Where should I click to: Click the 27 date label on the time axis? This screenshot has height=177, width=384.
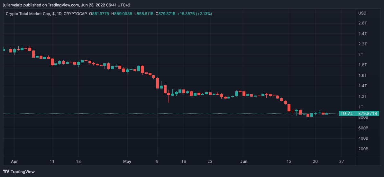342,162
